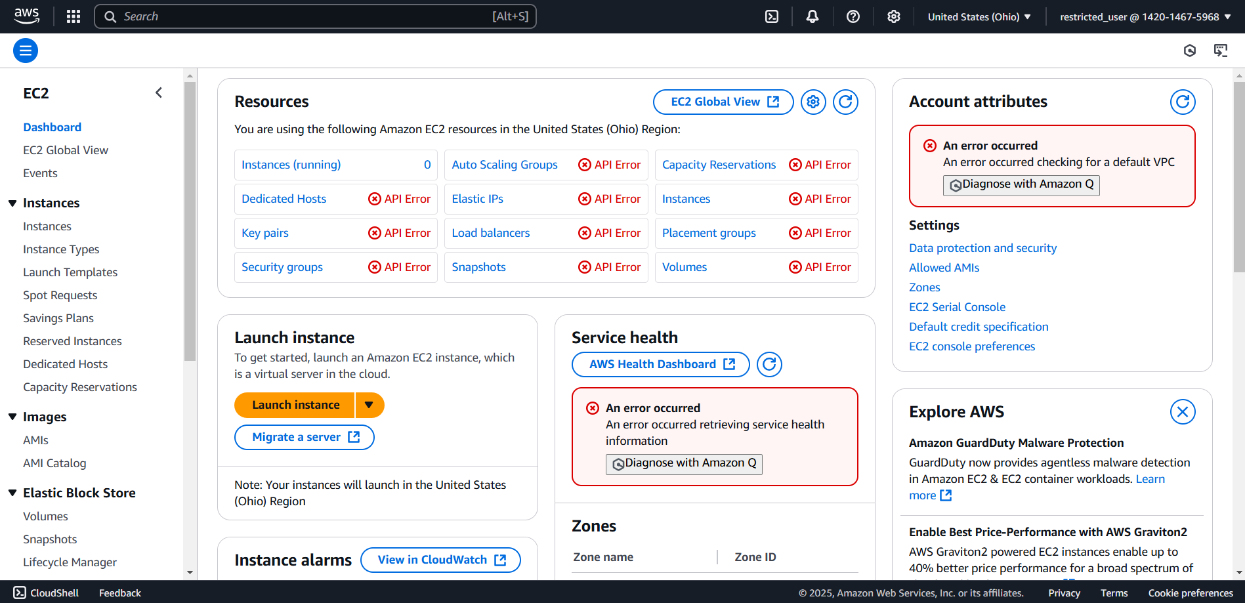Click the error icon in Account attributes alert
This screenshot has width=1245, height=603.
930,146
